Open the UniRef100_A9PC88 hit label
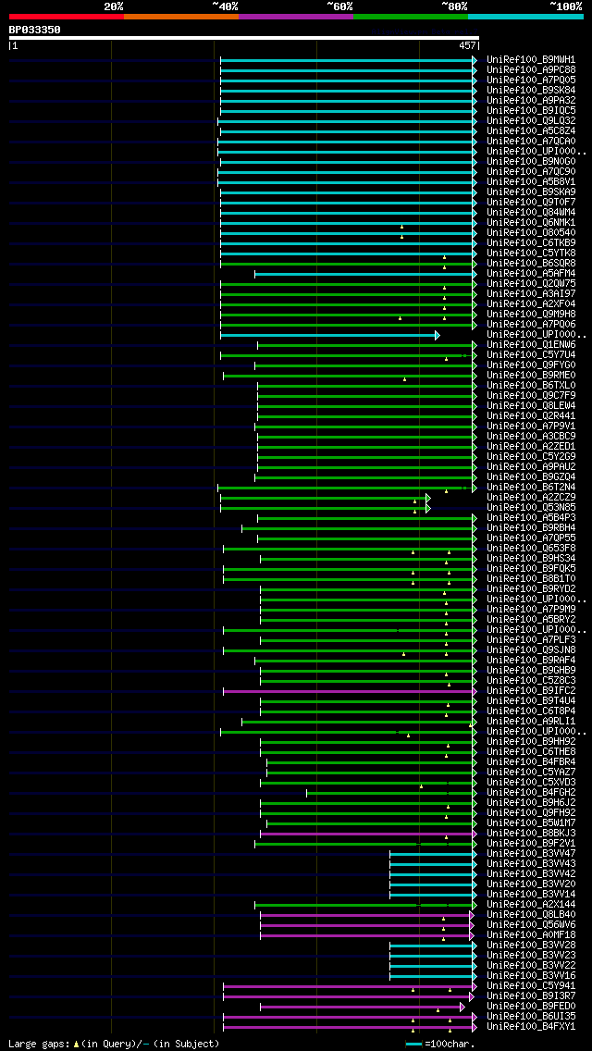This screenshot has width=592, height=1051. pos(531,69)
